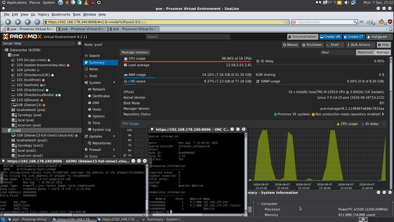The height and width of the screenshot is (222, 394).
Task: Click the browser Stop loading button
Action: click(37, 22)
